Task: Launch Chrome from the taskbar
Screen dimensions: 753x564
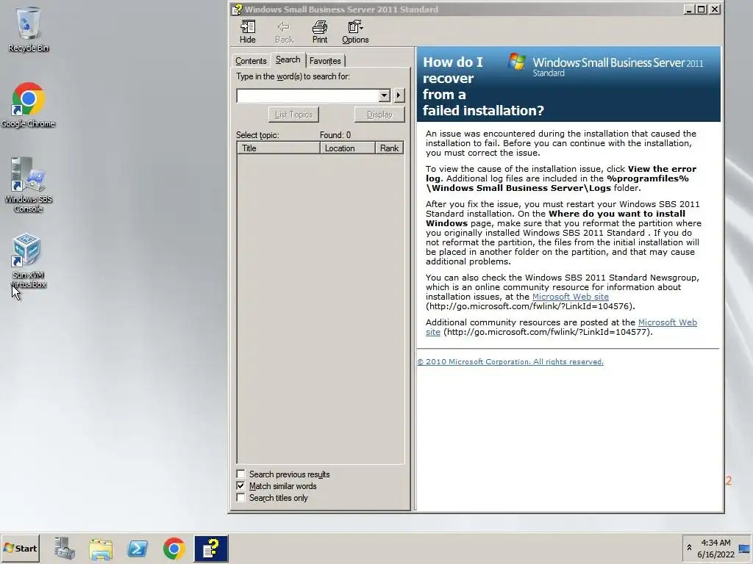Action: click(174, 548)
